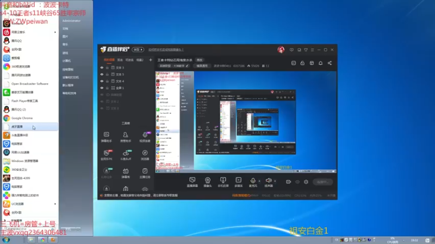
Task: Open the 主播任务 tool
Action: 145,173
